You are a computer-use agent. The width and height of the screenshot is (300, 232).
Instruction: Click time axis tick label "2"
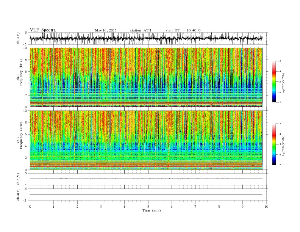[x=77, y=207]
